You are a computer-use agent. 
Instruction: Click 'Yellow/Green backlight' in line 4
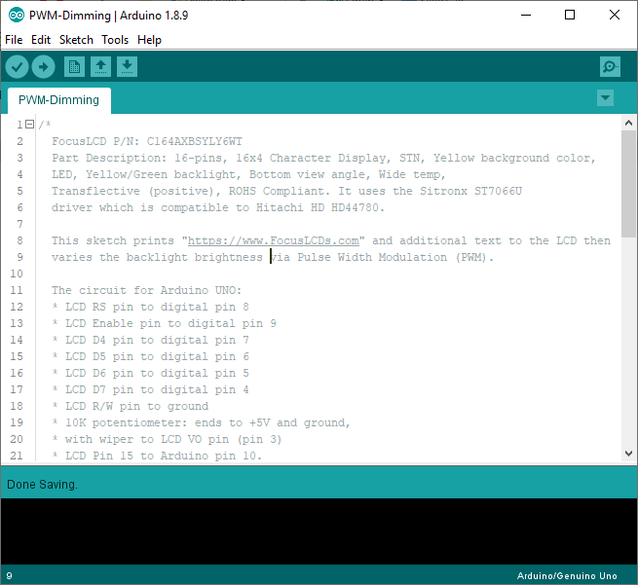[161, 175]
